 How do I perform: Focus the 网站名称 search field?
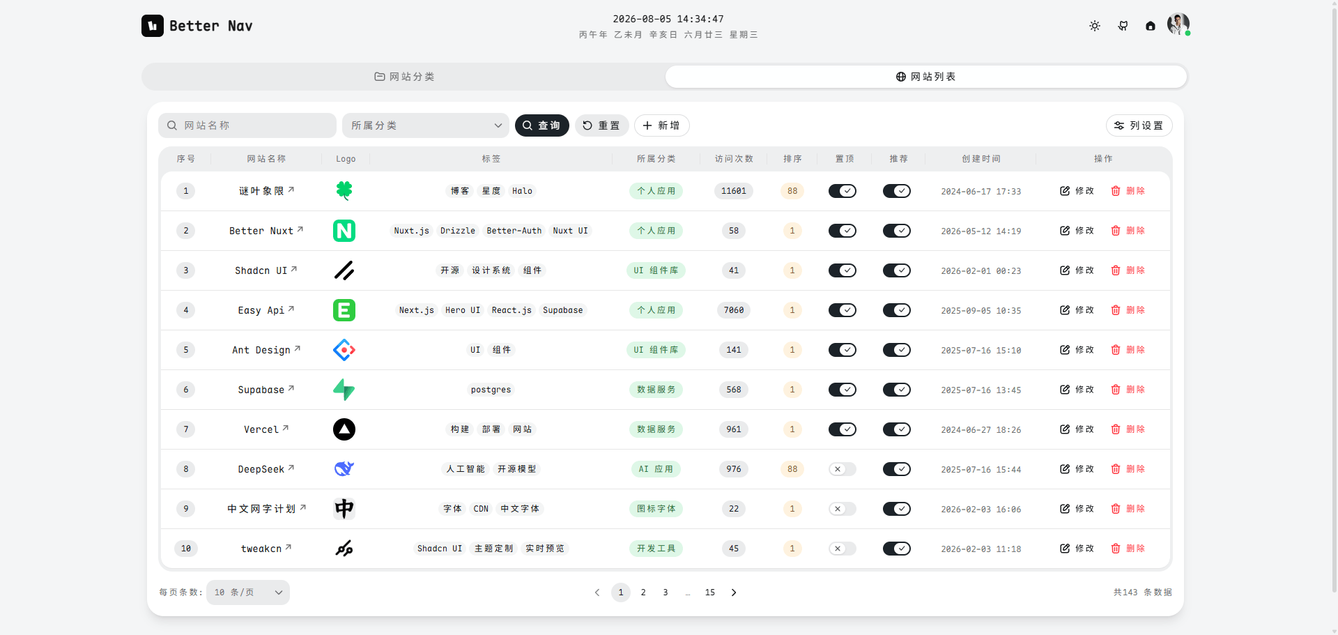247,125
